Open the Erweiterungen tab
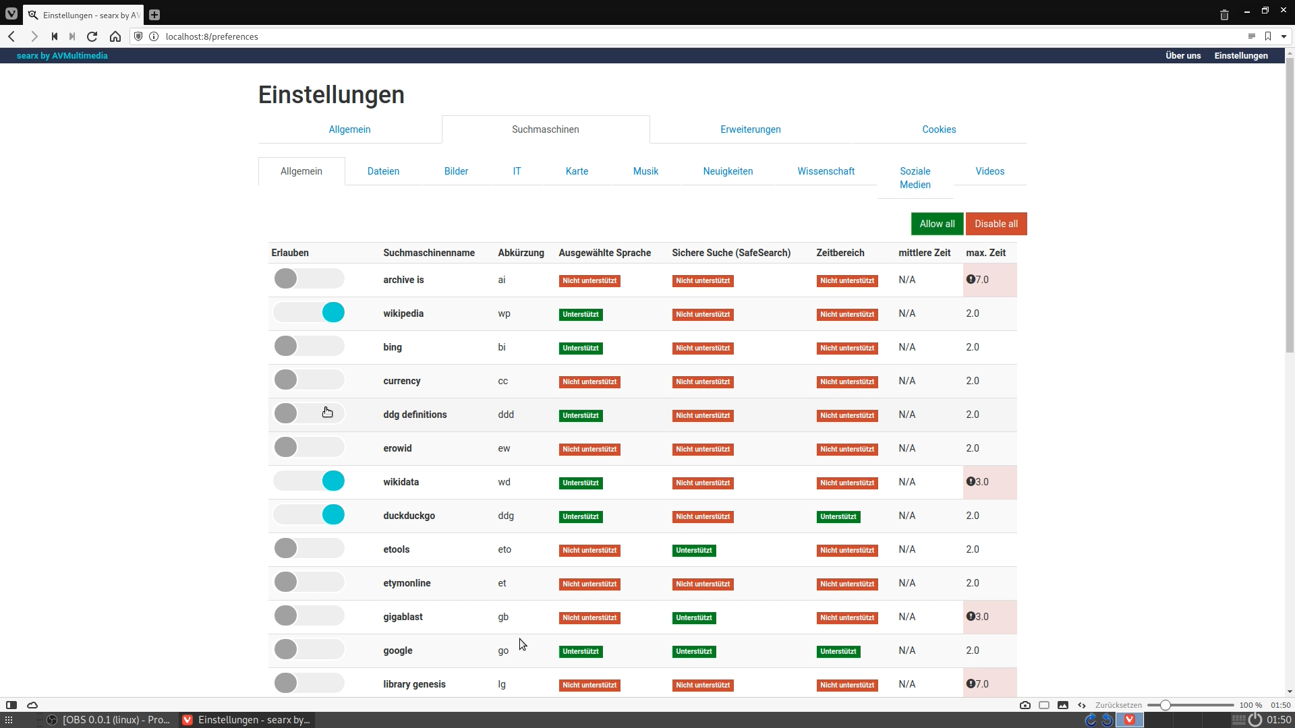This screenshot has width=1295, height=728. [750, 129]
